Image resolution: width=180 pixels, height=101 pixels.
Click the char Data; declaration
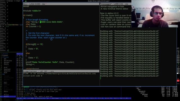(x=31, y=24)
